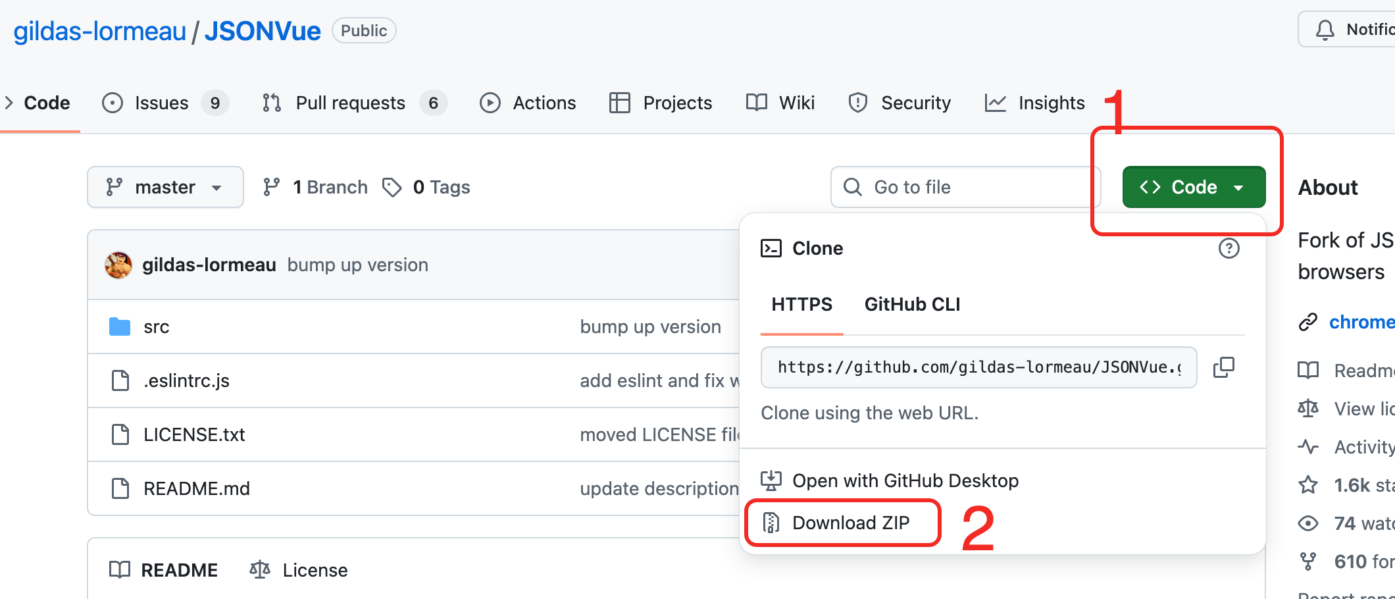Click the desktop download icon in Clone menu
Viewport: 1395px width, 599px height.
(771, 481)
